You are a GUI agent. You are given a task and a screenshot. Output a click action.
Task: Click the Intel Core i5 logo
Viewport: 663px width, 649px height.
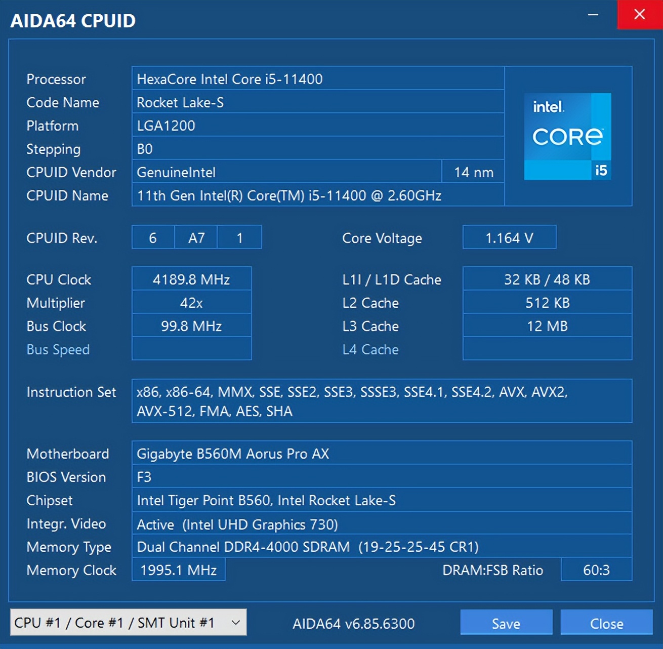(x=568, y=137)
